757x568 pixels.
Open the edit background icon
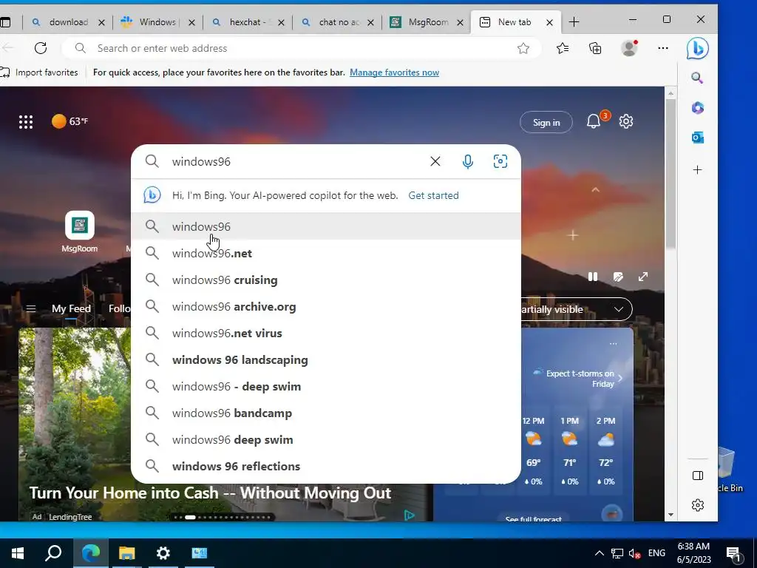click(618, 277)
